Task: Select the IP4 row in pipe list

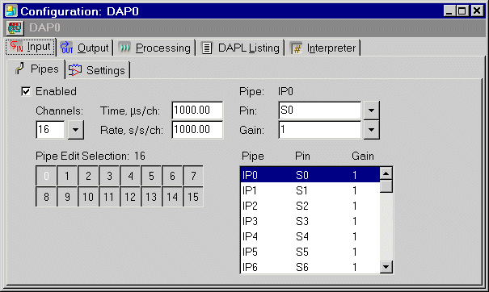Action: 310,236
